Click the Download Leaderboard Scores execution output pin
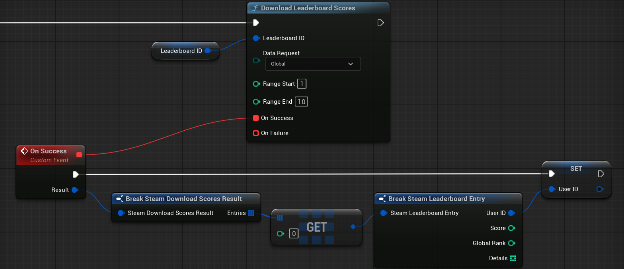 [x=380, y=23]
